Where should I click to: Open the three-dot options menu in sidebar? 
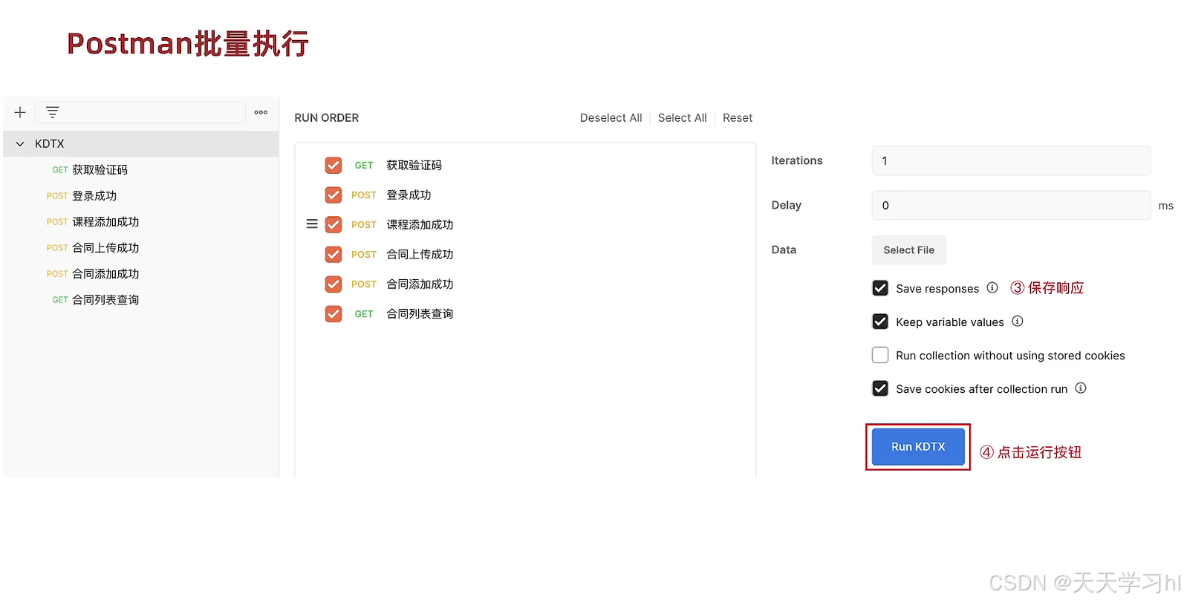tap(261, 112)
